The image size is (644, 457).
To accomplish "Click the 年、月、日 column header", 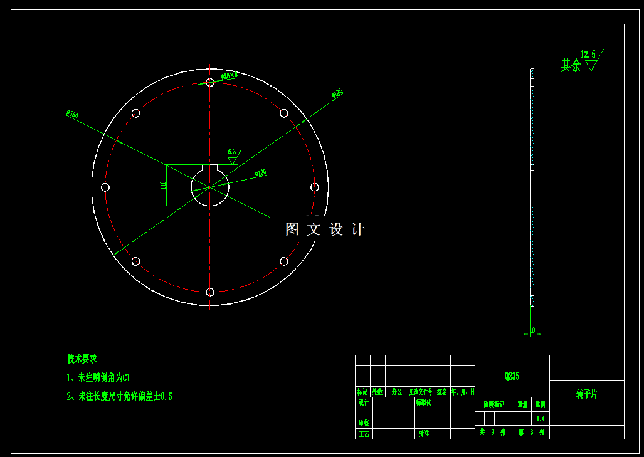I will (463, 392).
